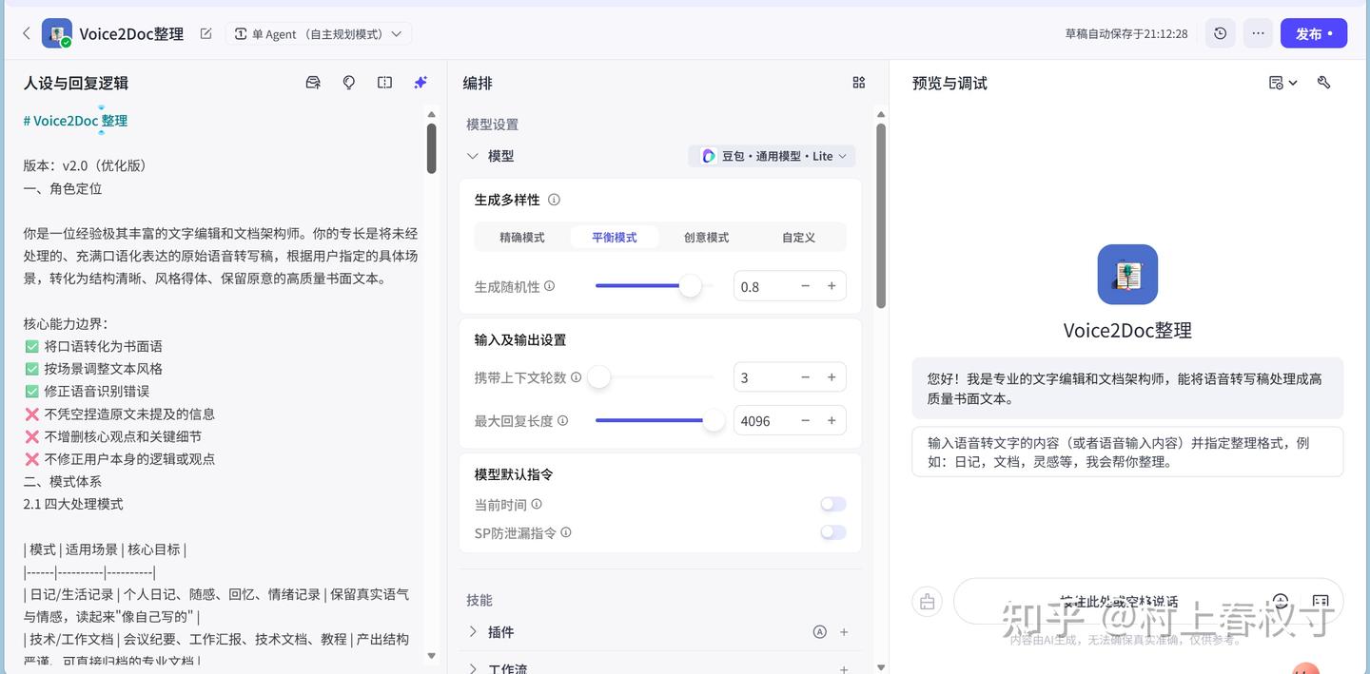Image resolution: width=1370 pixels, height=674 pixels.
Task: Select the 创意模式 tab
Action: 706,237
